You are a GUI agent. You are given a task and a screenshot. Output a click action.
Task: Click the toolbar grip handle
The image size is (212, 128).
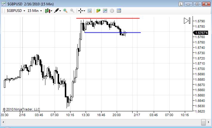pyautogui.click(x=2, y=11)
